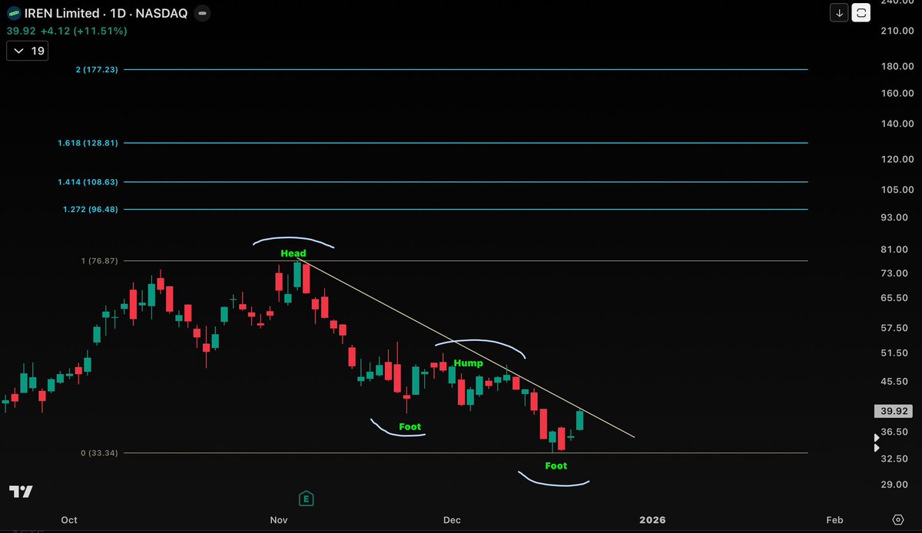This screenshot has width=922, height=533.
Task: Select the 1 (76.87) Fibonacci label
Action: 100,261
